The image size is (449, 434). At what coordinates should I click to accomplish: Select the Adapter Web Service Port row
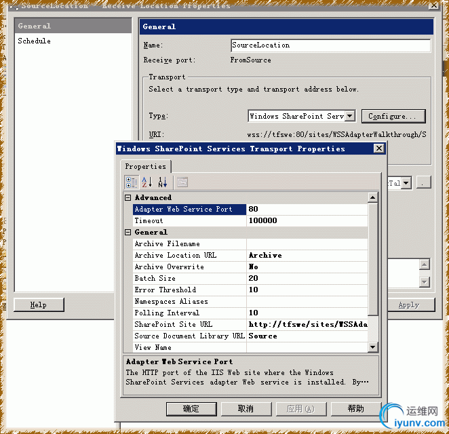[x=250, y=210]
